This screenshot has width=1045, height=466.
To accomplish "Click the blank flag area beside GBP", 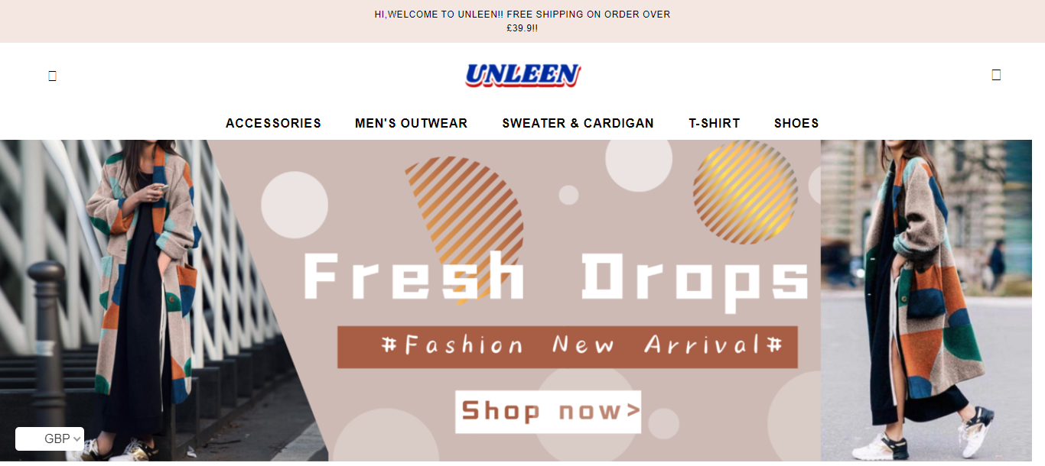I will (29, 438).
